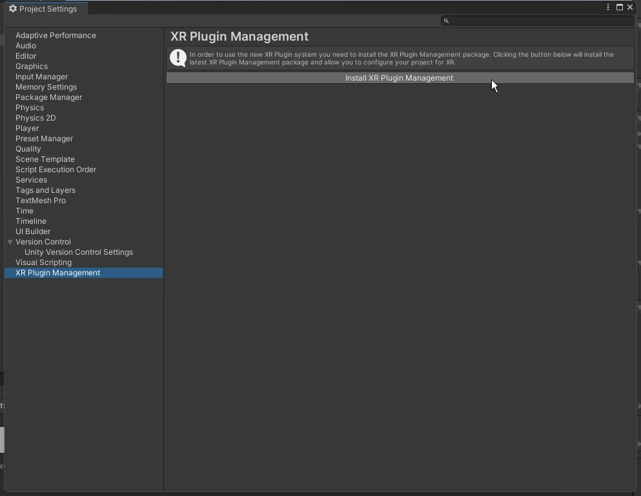The height and width of the screenshot is (496, 641).
Task: Click the magnifier icon in the search box
Action: pos(446,21)
